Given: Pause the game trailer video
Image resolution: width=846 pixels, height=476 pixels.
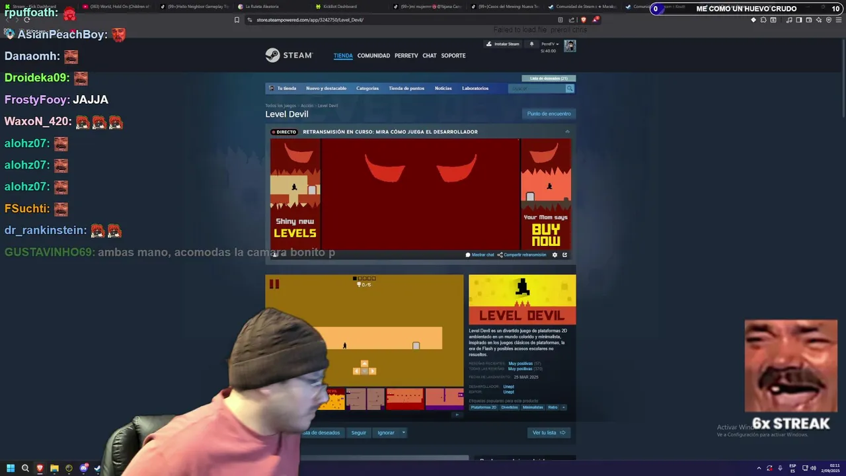Looking at the screenshot, I should coord(274,284).
